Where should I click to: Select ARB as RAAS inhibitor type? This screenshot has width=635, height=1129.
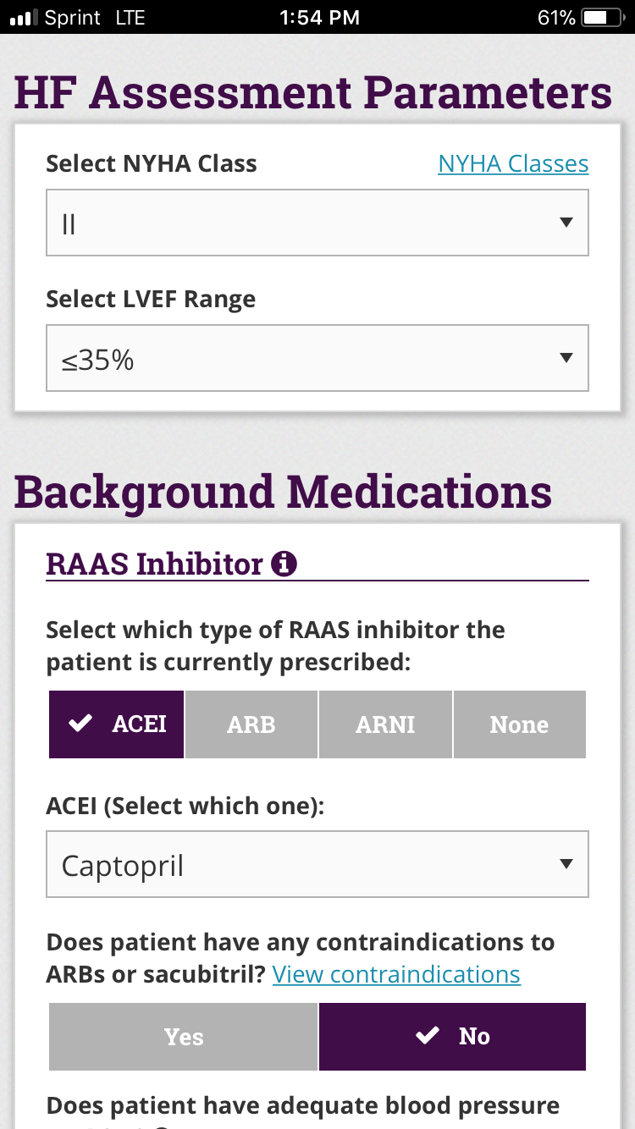(x=251, y=724)
